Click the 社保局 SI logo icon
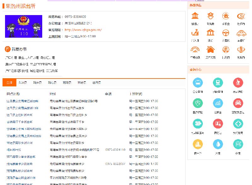The height and width of the screenshot is (185, 252). [x=241, y=16]
